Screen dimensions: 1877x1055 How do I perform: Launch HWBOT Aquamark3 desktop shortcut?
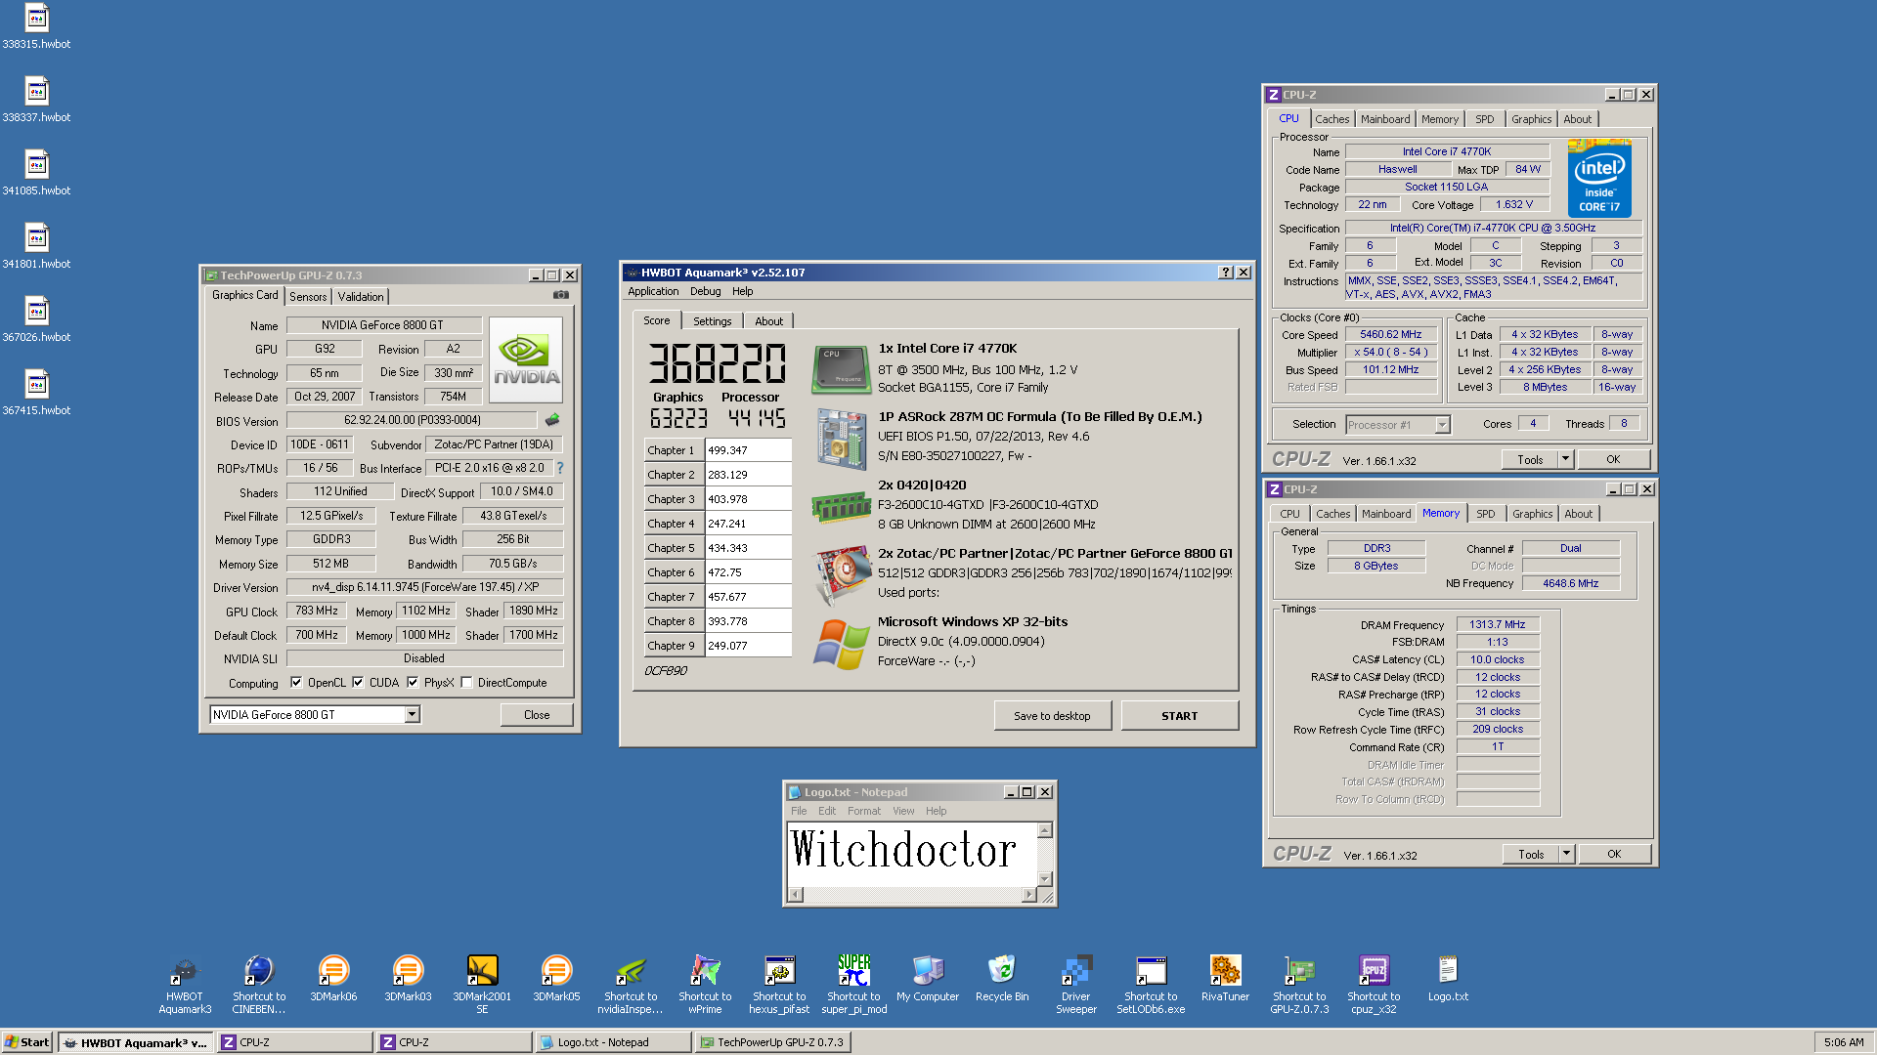185,985
